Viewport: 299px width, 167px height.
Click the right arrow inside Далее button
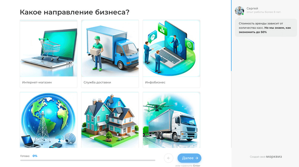click(x=197, y=158)
